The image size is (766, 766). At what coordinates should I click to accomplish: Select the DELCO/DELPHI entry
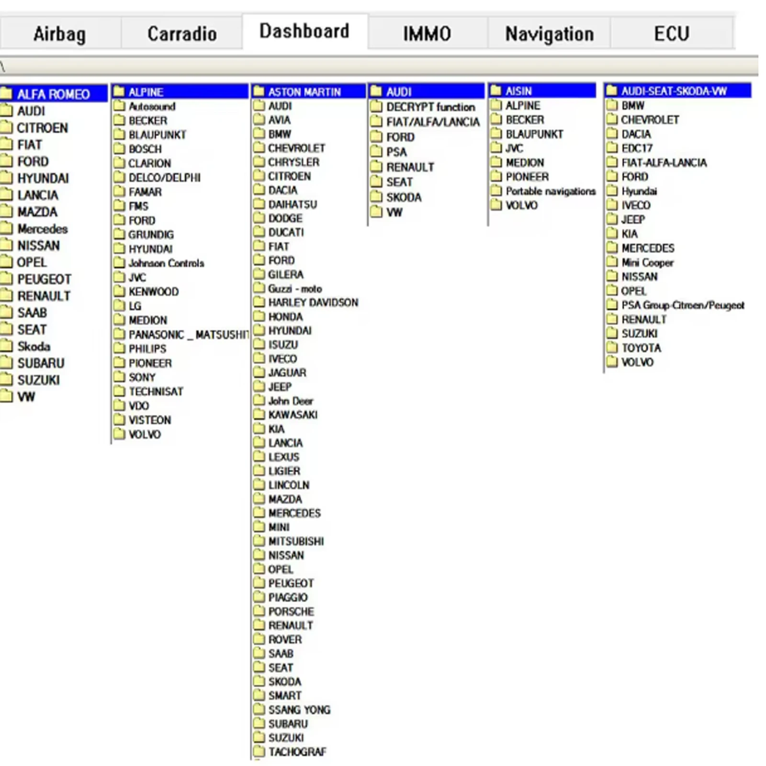coord(165,178)
